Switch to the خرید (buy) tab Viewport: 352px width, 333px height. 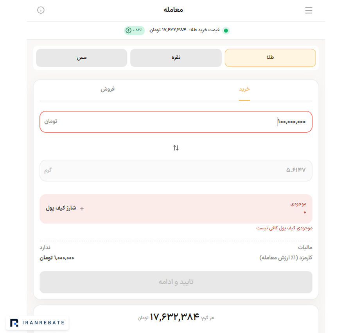(244, 89)
